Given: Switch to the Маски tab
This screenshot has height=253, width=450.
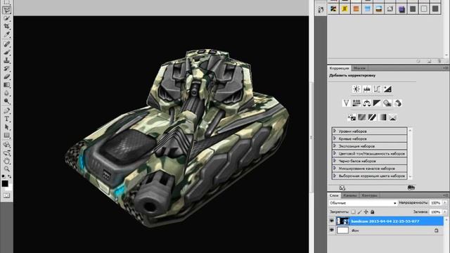Looking at the screenshot, I should coord(359,68).
